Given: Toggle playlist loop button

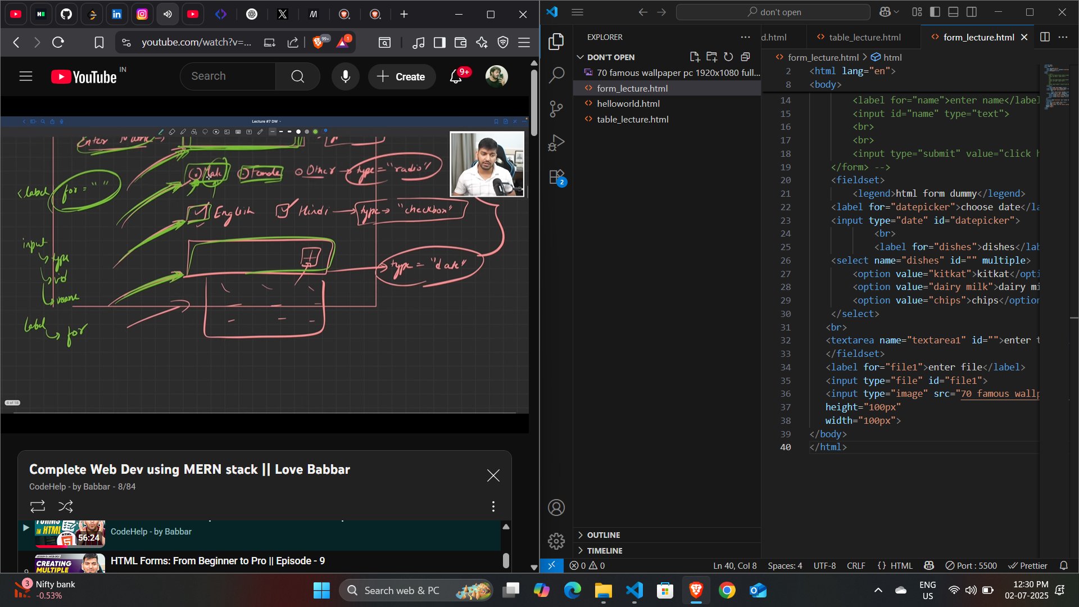Looking at the screenshot, I should pos(38,506).
